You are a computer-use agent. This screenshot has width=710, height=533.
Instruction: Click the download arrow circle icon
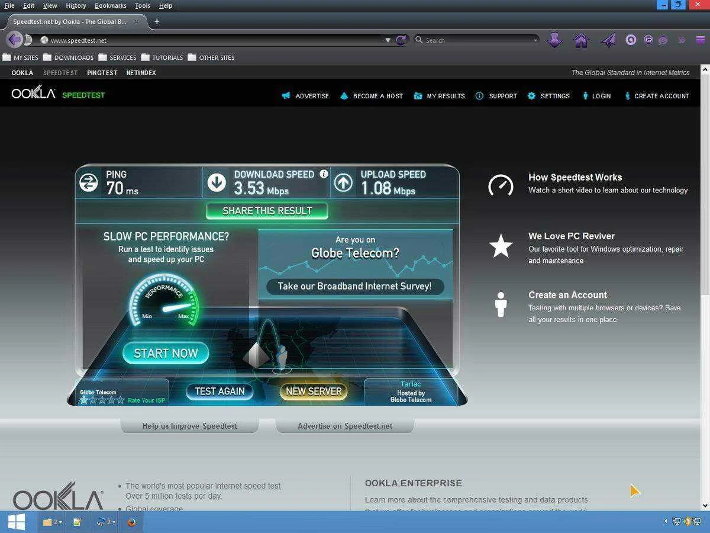[x=217, y=182]
